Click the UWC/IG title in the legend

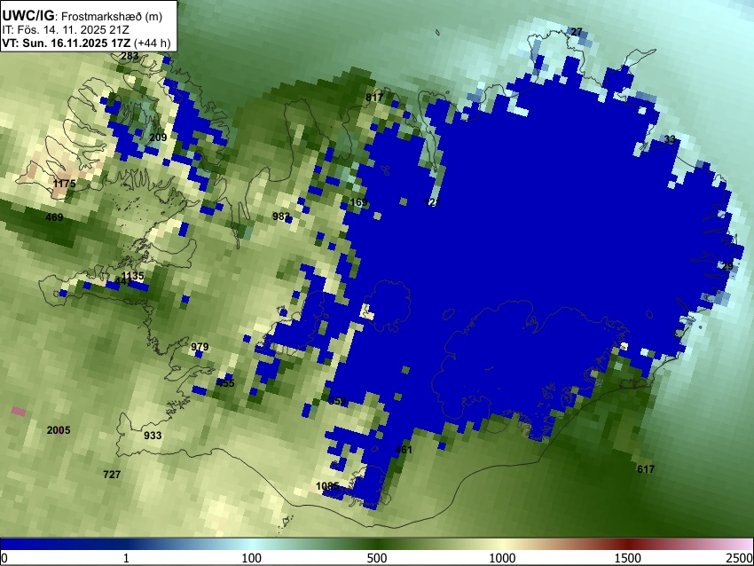(x=27, y=16)
